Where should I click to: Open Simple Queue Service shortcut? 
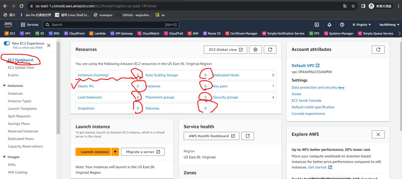tap(375, 33)
